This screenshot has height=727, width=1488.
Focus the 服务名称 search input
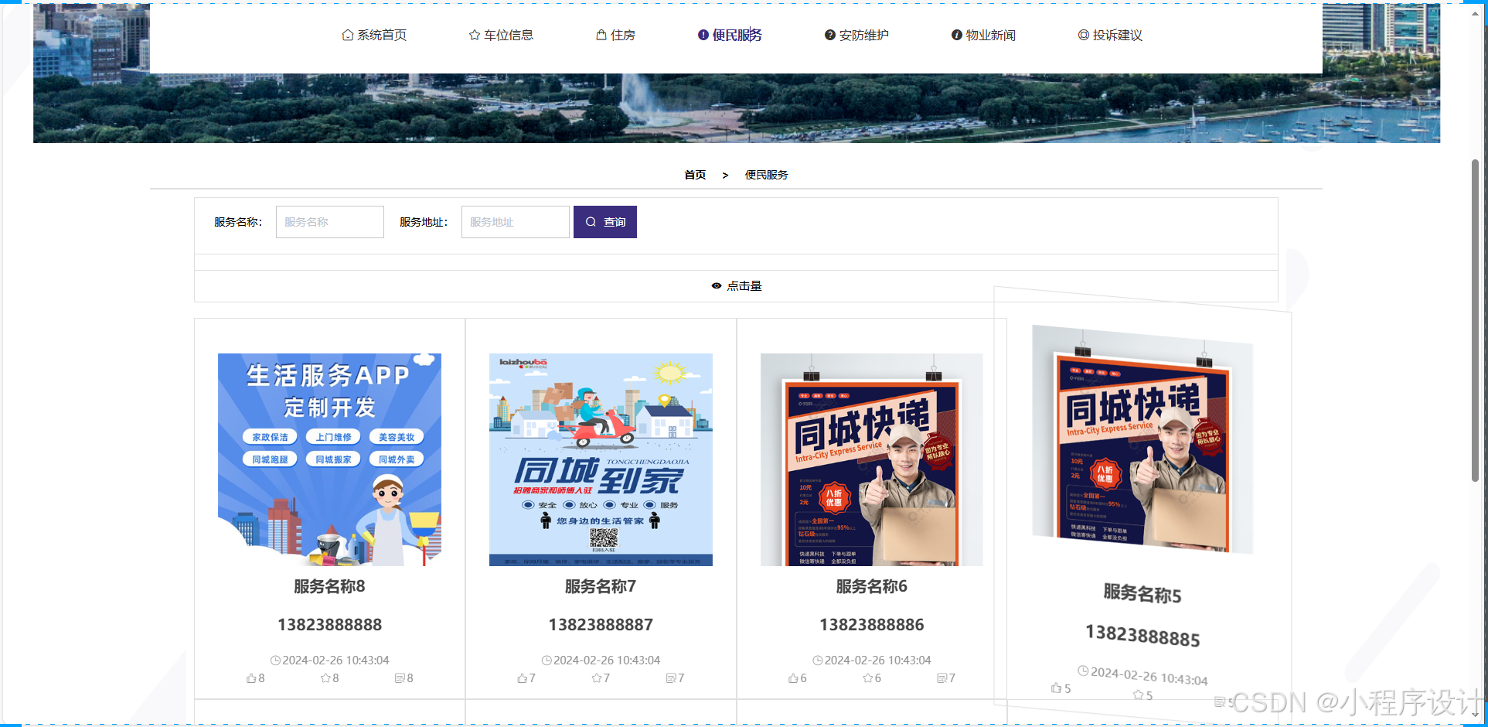[x=330, y=222]
